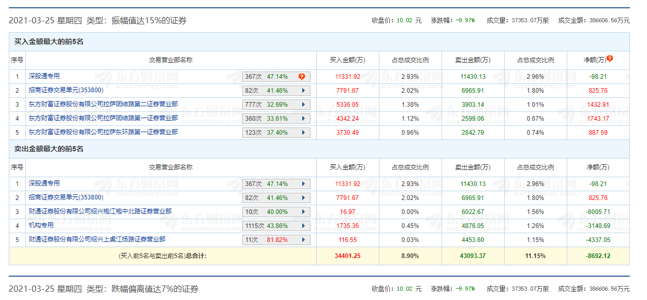Screen dimensions: 647x300
Task: Open 东方财富证券拉萨团结路第二证券营业部 link
Action: tap(103, 104)
